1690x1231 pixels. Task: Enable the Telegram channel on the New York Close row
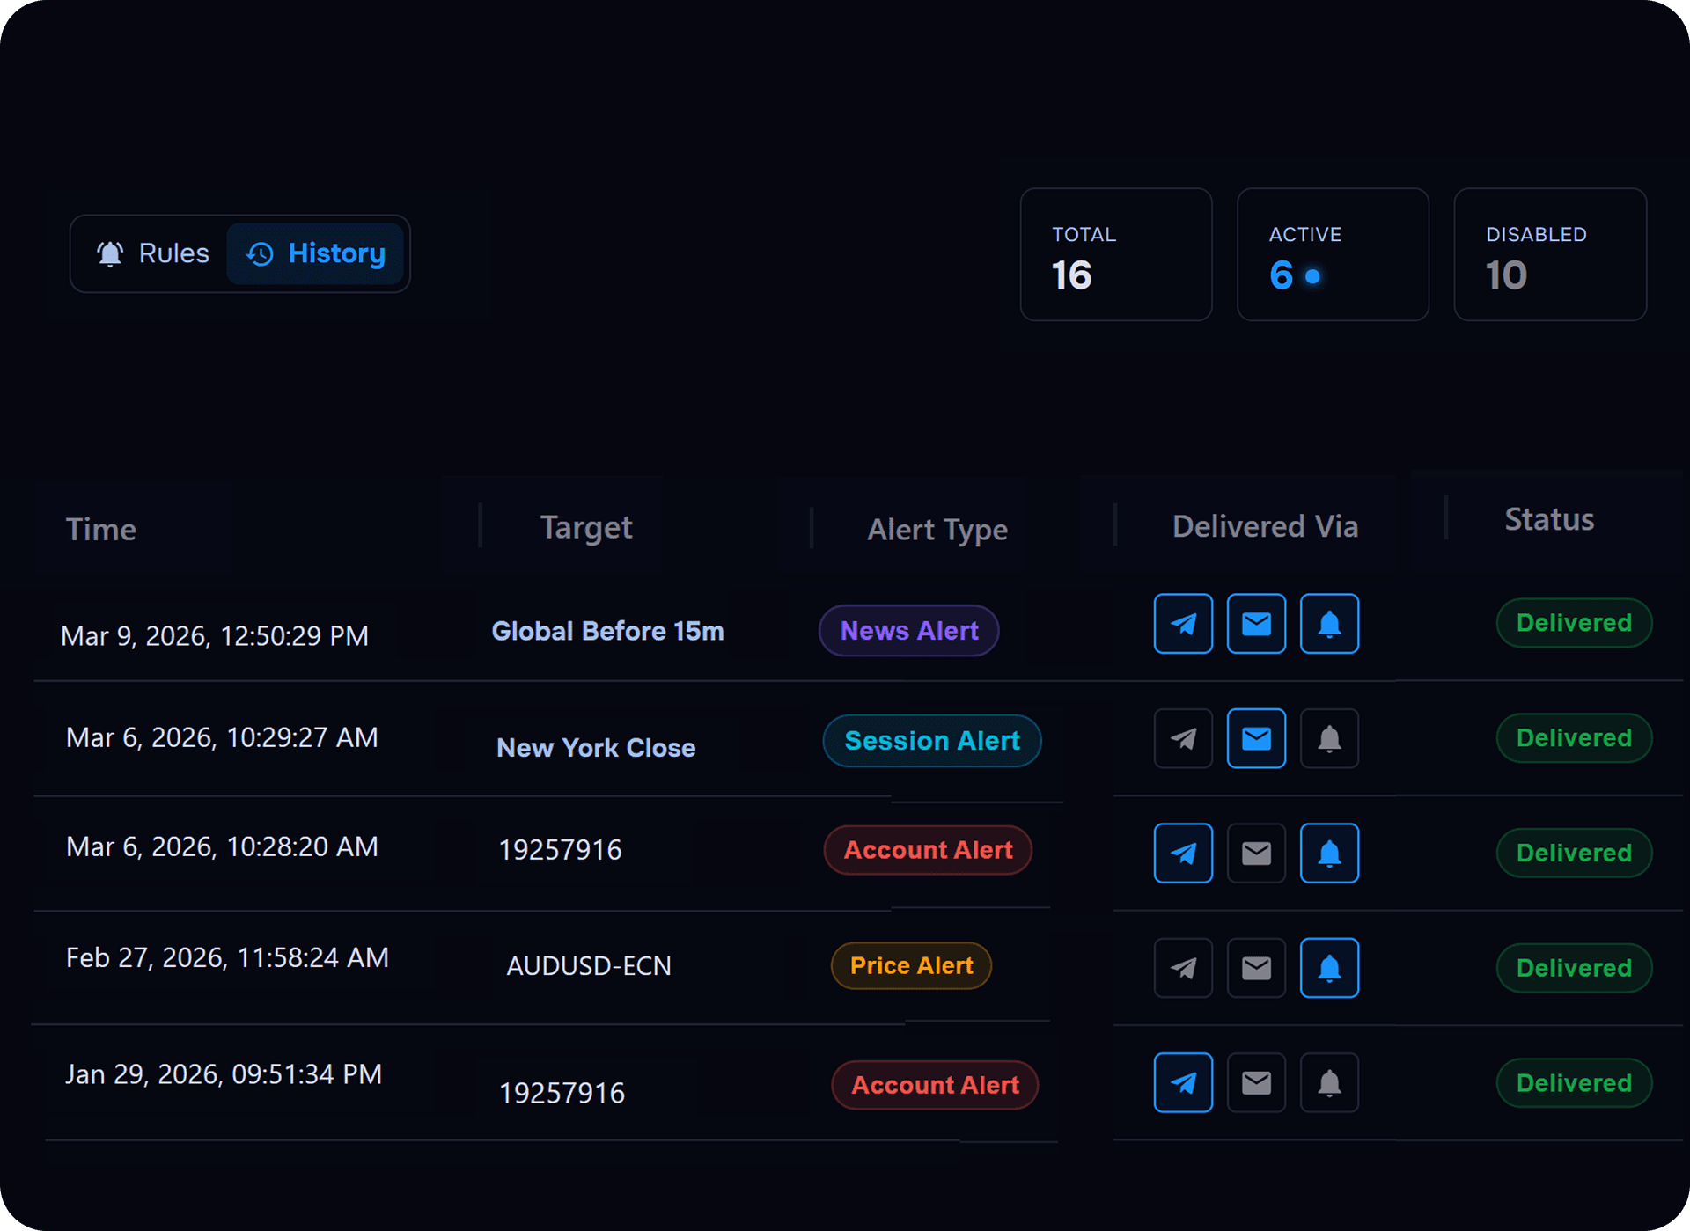[x=1183, y=738]
